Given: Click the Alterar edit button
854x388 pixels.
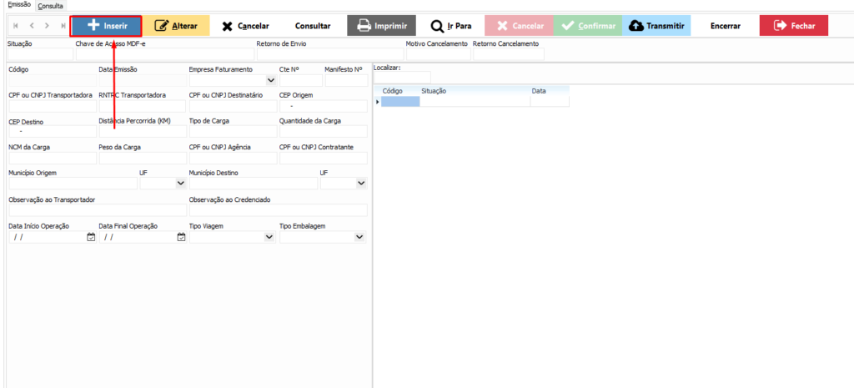Looking at the screenshot, I should 176,26.
